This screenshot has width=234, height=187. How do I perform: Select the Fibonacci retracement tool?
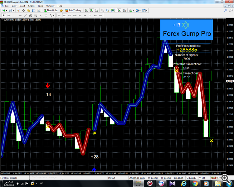point(36,15)
